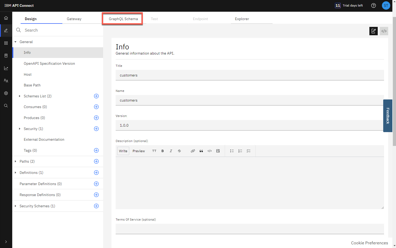Open Cookie Preferences link
Viewport: 396px width, 248px height.
pos(369,243)
